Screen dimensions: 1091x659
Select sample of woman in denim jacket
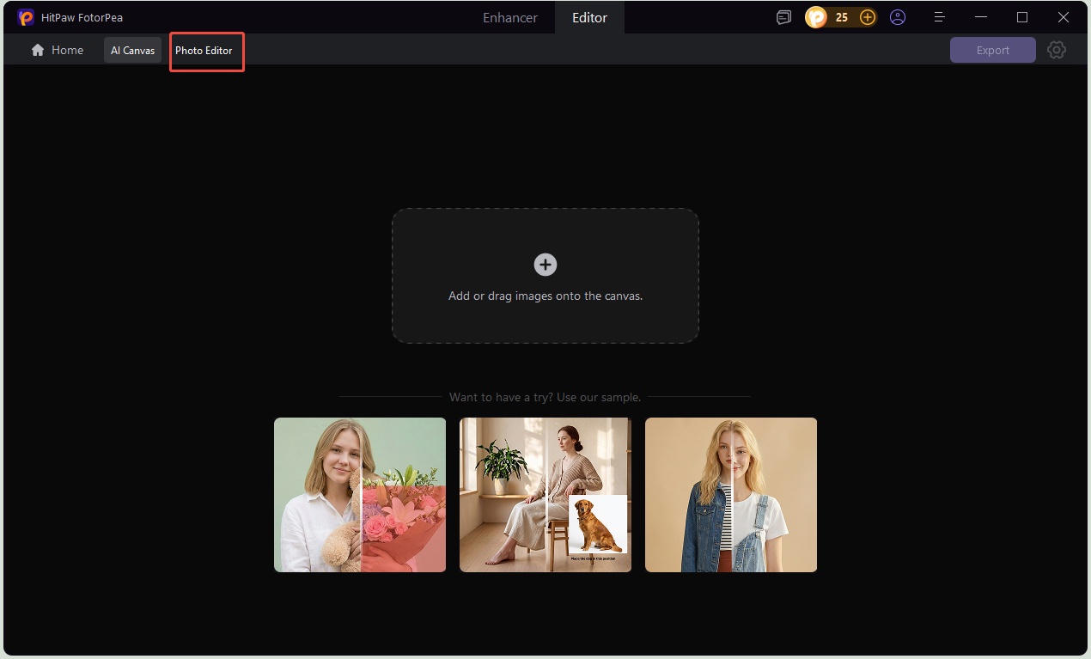(731, 495)
